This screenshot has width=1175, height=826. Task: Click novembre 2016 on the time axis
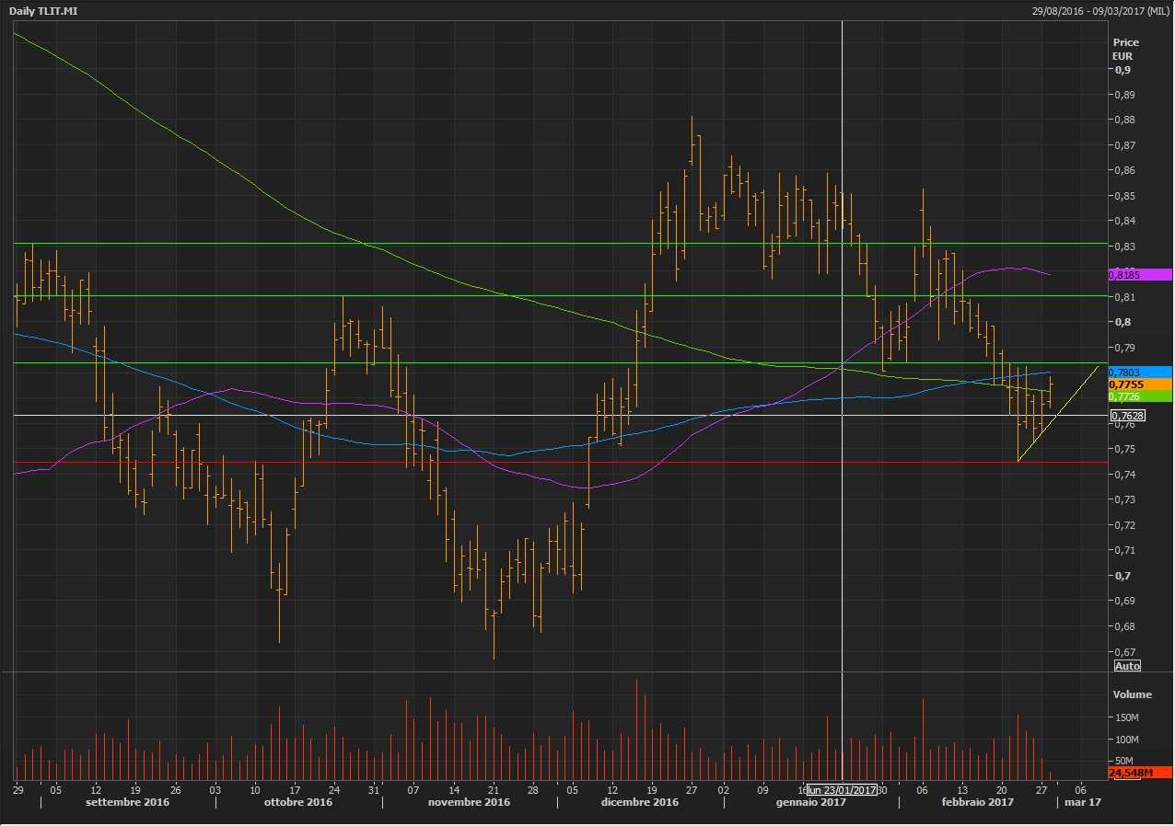click(471, 802)
